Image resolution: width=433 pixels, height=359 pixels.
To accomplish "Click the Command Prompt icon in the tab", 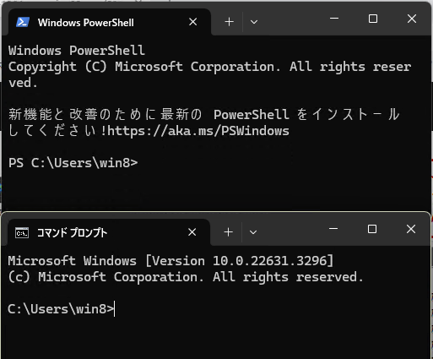I will point(22,232).
